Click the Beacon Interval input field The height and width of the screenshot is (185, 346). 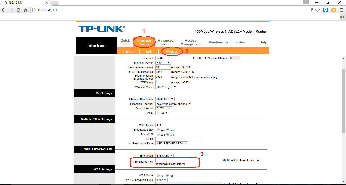(163, 67)
